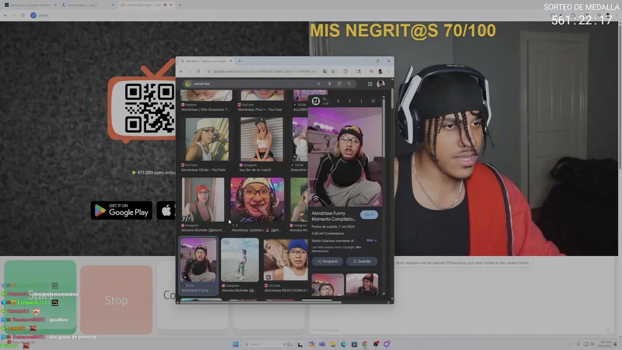Close the image preview panel
The image size is (622, 350).
[x=373, y=101]
